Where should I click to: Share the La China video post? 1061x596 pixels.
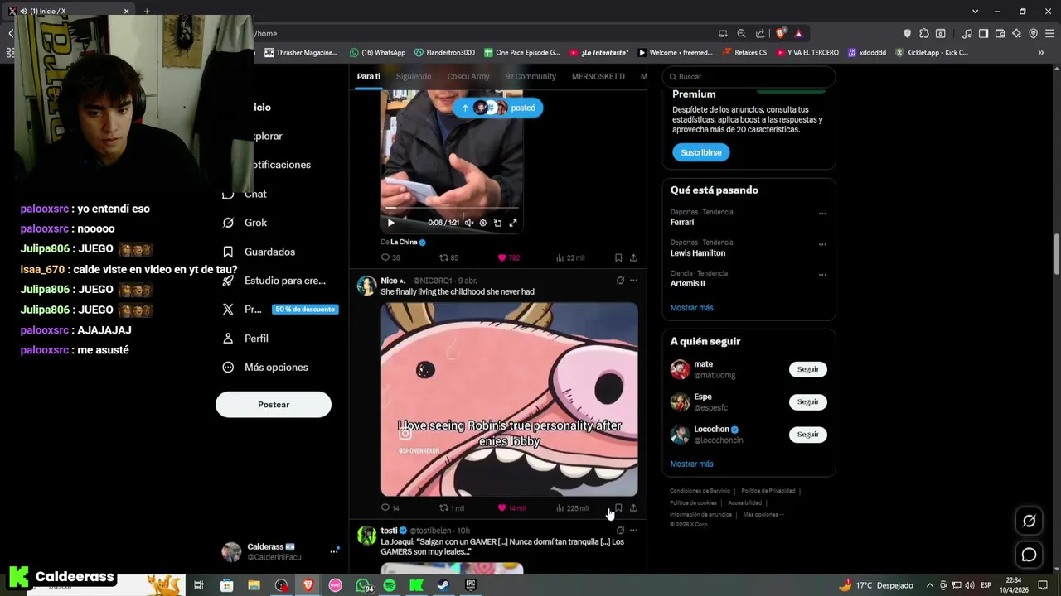tap(633, 257)
